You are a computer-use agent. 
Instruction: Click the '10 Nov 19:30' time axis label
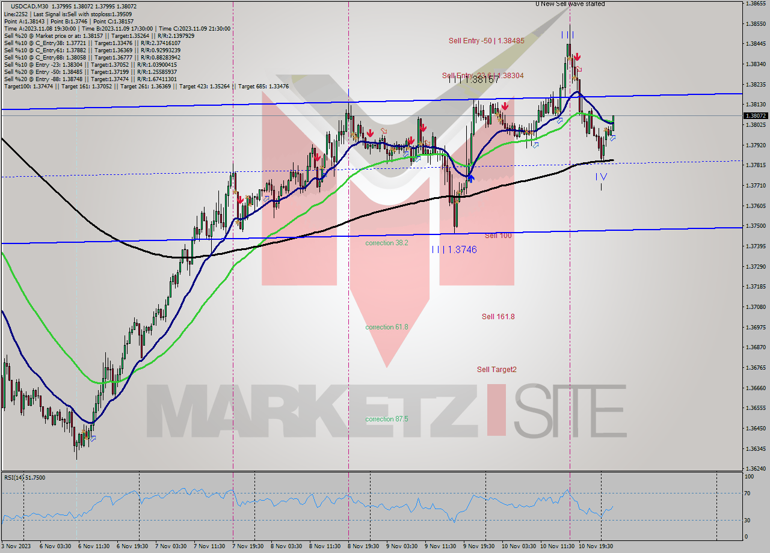click(x=597, y=546)
